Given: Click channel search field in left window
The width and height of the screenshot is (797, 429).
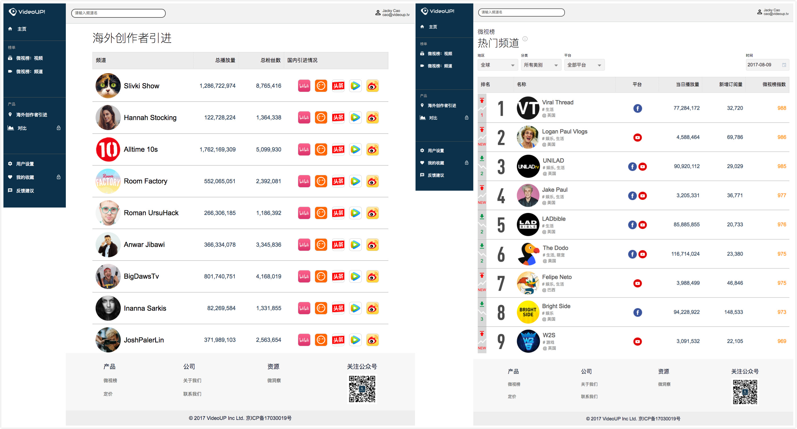Looking at the screenshot, I should point(118,13).
